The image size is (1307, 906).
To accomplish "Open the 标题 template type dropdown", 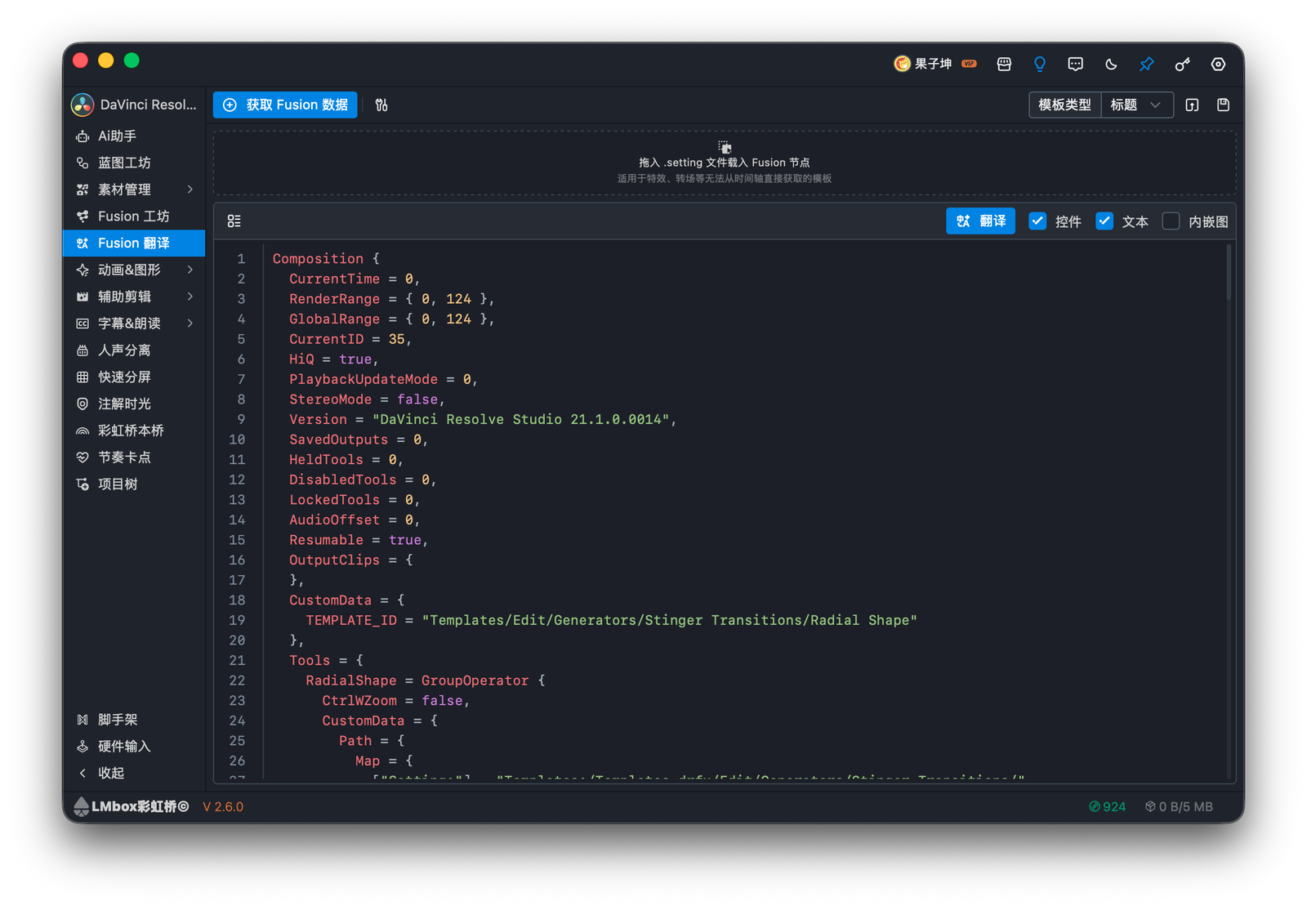I will 1137,105.
